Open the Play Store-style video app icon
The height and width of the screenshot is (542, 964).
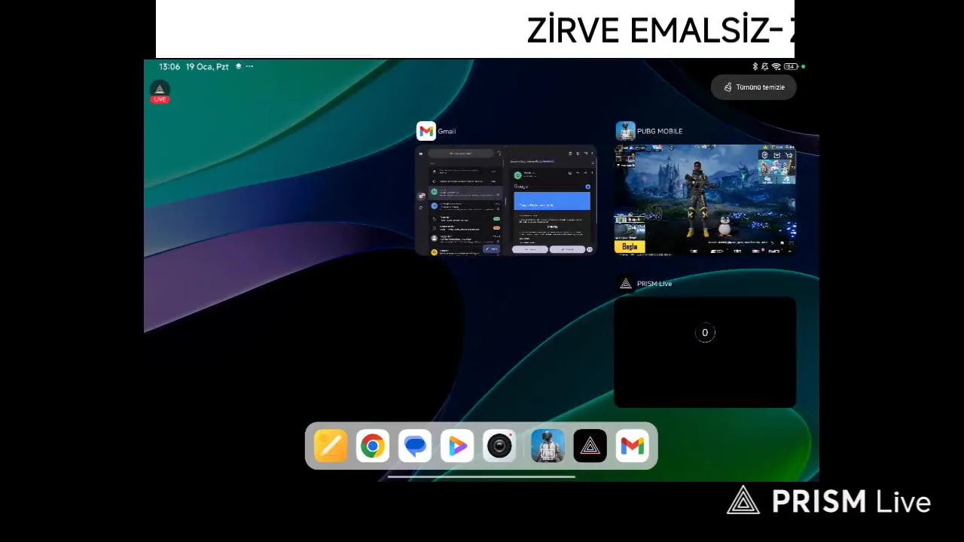(x=457, y=446)
